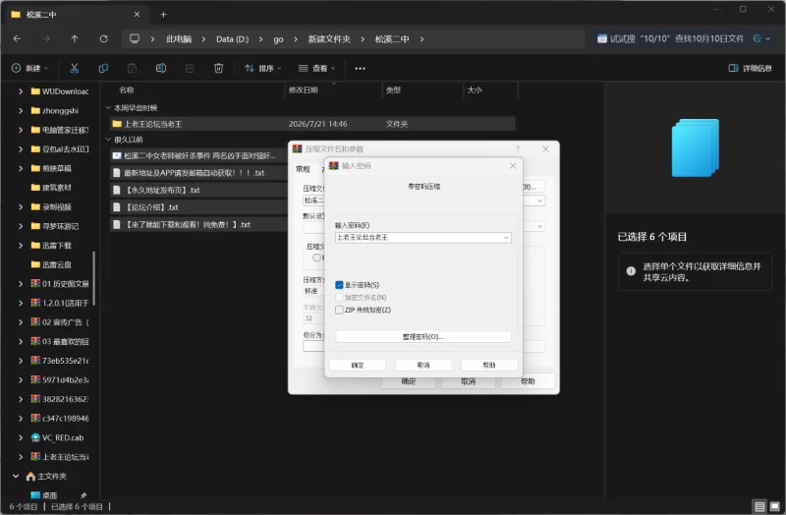This screenshot has width=786, height=515.
Task: Click Data (D:) in the address bar
Action: pos(232,38)
